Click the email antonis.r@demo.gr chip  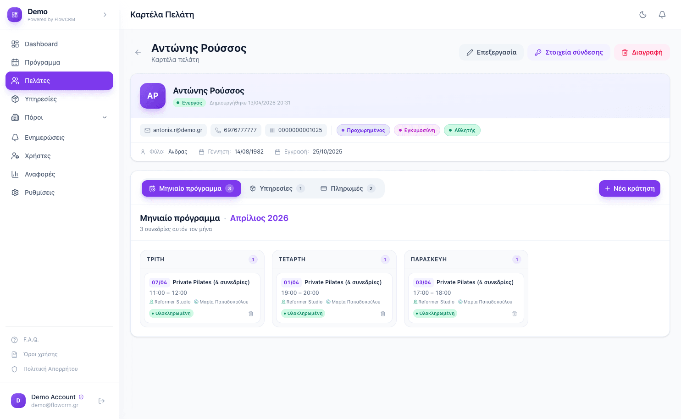click(x=173, y=130)
